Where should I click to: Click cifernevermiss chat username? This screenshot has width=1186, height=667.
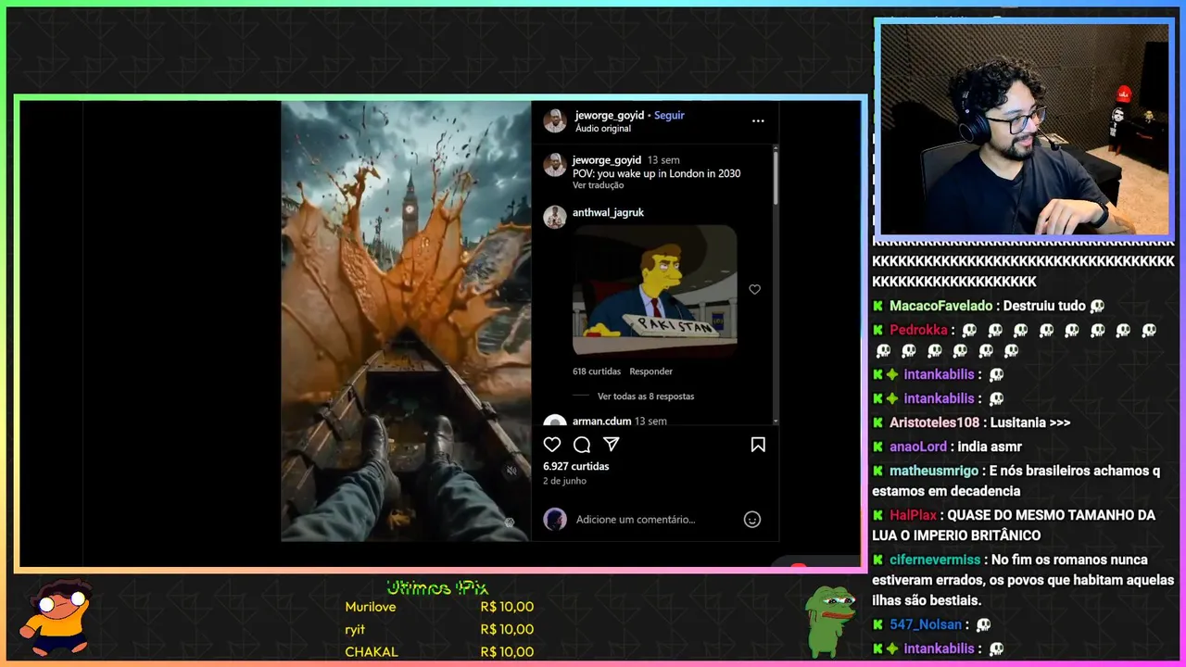(x=935, y=560)
